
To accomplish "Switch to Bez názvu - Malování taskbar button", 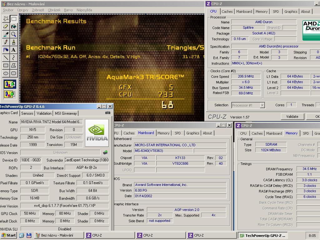I will [59, 235].
